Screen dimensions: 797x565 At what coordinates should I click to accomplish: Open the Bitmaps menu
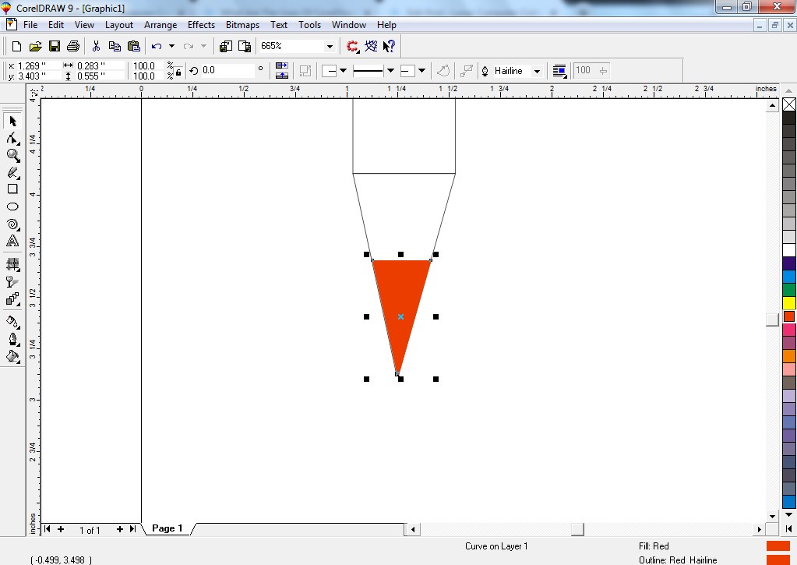tap(242, 24)
